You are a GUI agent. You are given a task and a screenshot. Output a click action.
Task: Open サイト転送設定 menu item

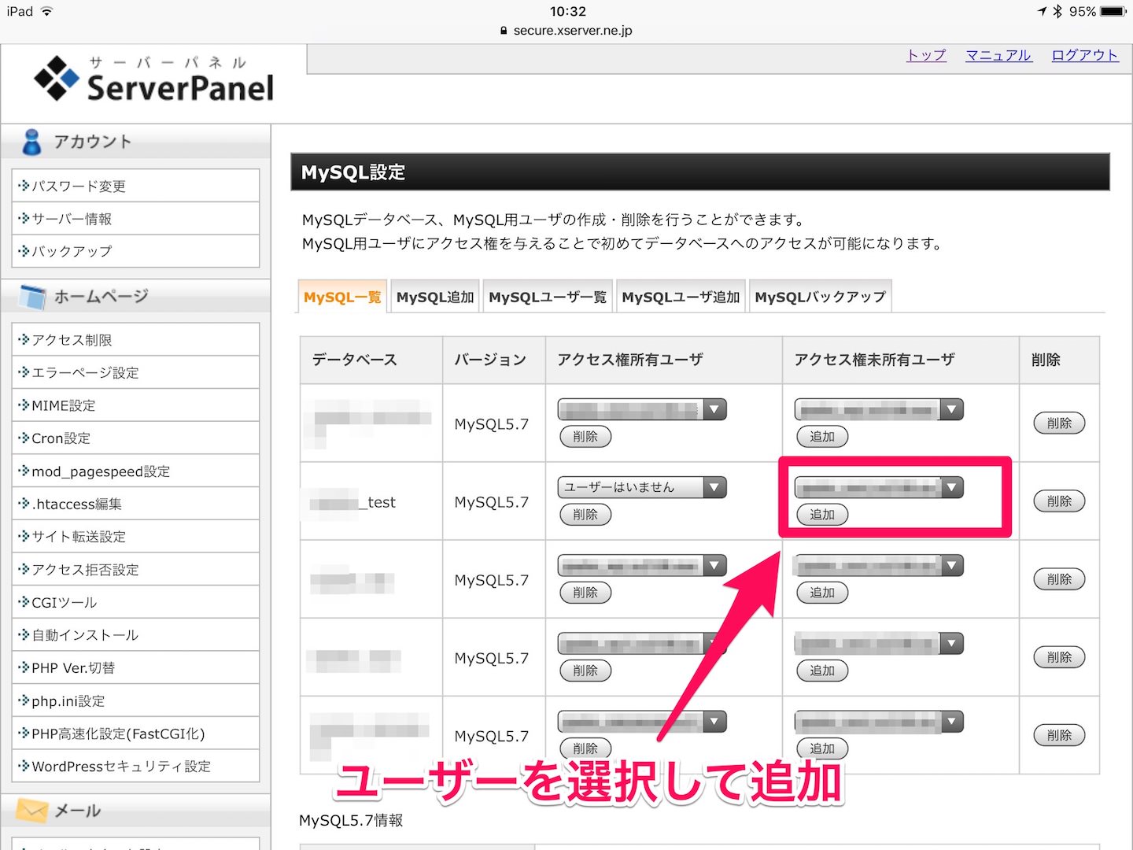[135, 537]
